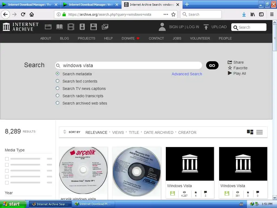277x208 pixels.
Task: Open the BLOG menu item
Action: [64, 38]
